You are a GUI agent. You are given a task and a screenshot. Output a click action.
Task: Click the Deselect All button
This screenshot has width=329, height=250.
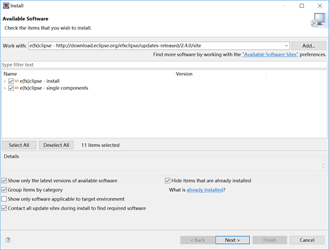point(56,145)
